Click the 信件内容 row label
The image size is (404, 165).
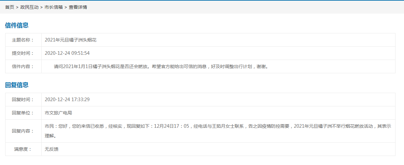pyautogui.click(x=23, y=66)
